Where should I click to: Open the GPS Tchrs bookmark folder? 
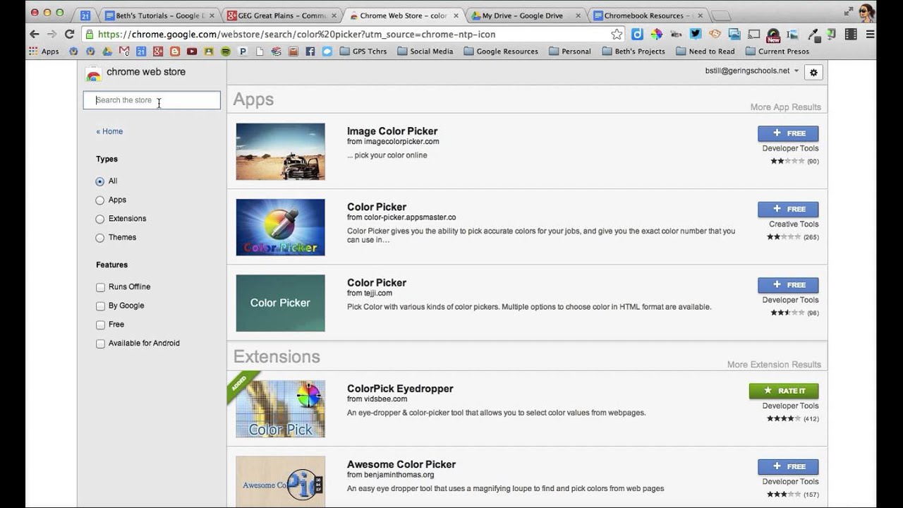[x=363, y=51]
